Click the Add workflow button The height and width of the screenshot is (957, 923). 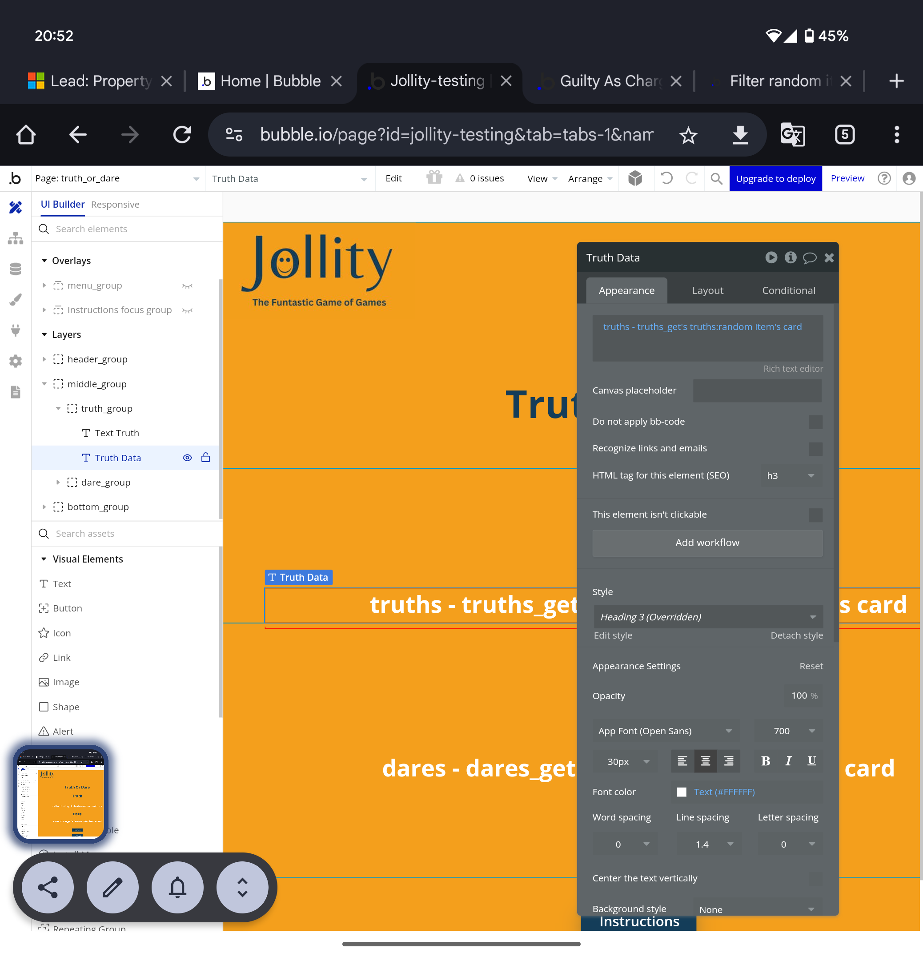point(707,543)
